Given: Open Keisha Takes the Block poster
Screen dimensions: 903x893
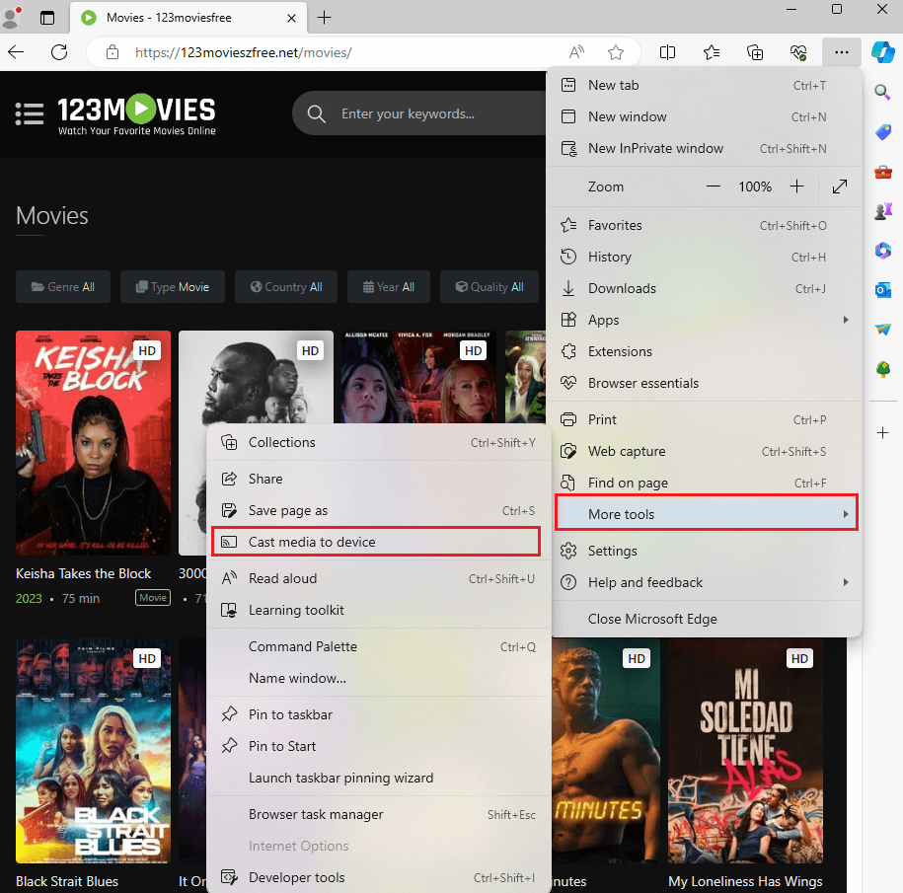Looking at the screenshot, I should click(94, 443).
